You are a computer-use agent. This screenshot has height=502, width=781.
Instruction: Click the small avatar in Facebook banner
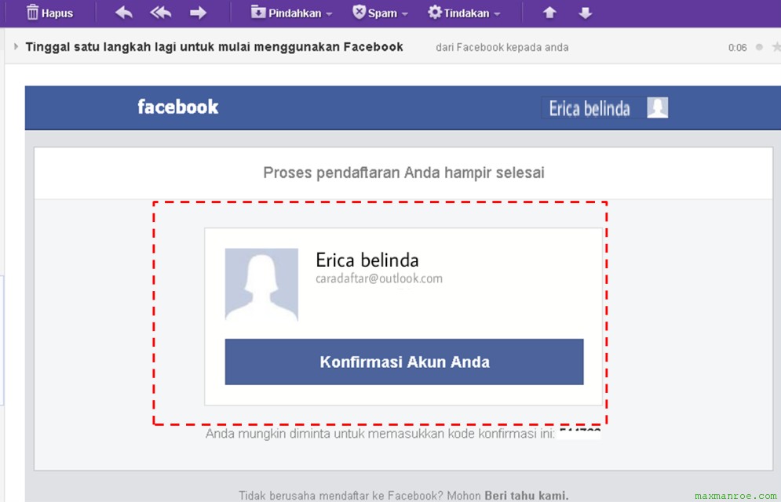click(657, 107)
